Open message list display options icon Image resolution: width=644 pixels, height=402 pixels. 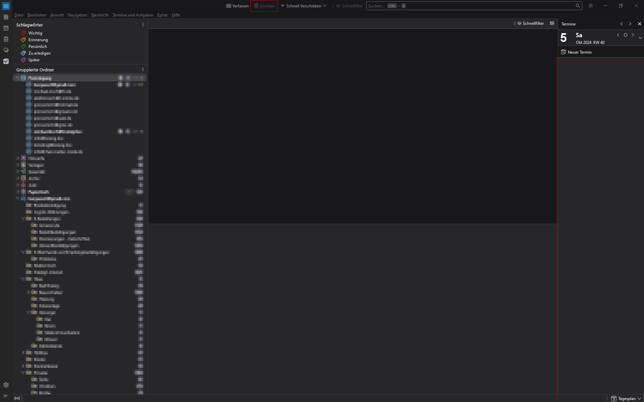coord(552,23)
